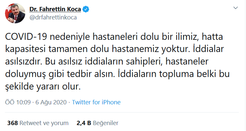Click the word kapasitesi in the tweet
Image resolution: width=246 pixels, height=131 pixels.
[25, 49]
